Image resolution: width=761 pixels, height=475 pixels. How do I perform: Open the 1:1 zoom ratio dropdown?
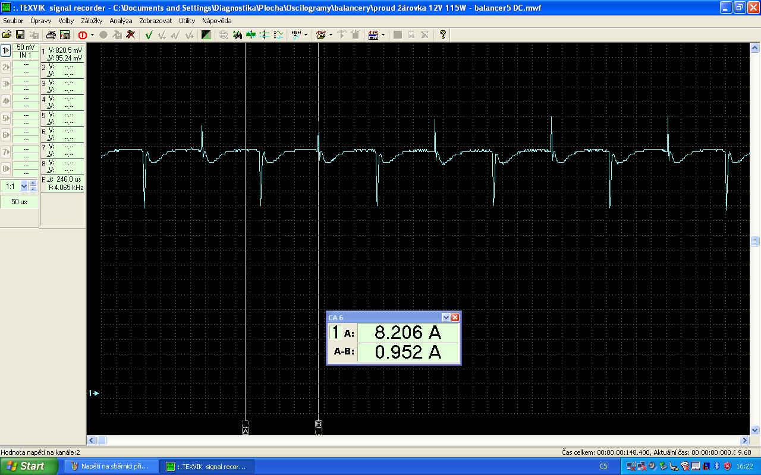pyautogui.click(x=24, y=186)
